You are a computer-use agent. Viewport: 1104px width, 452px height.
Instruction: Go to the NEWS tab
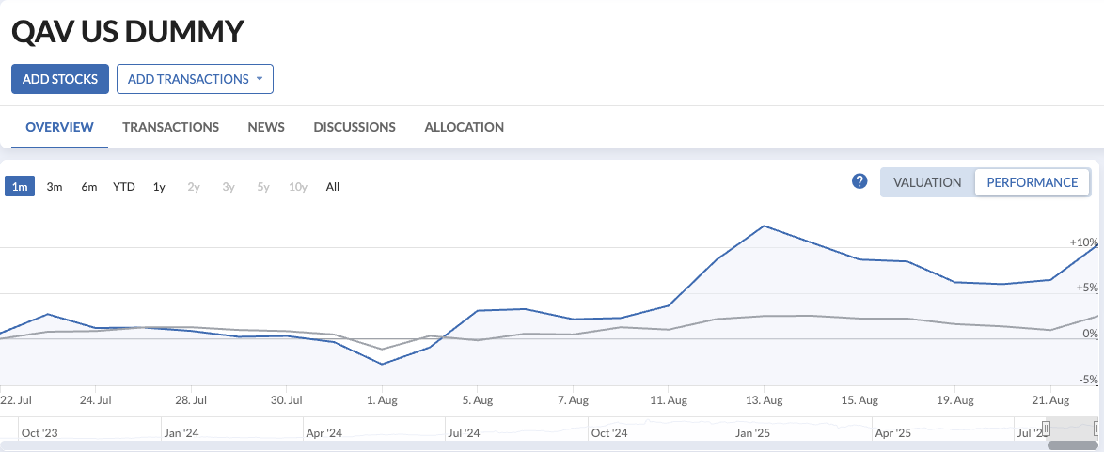pos(266,128)
